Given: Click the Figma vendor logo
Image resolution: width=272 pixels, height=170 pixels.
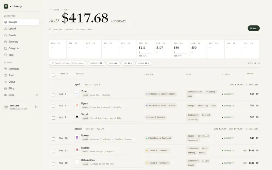Looking at the screenshot, I should [77, 105].
